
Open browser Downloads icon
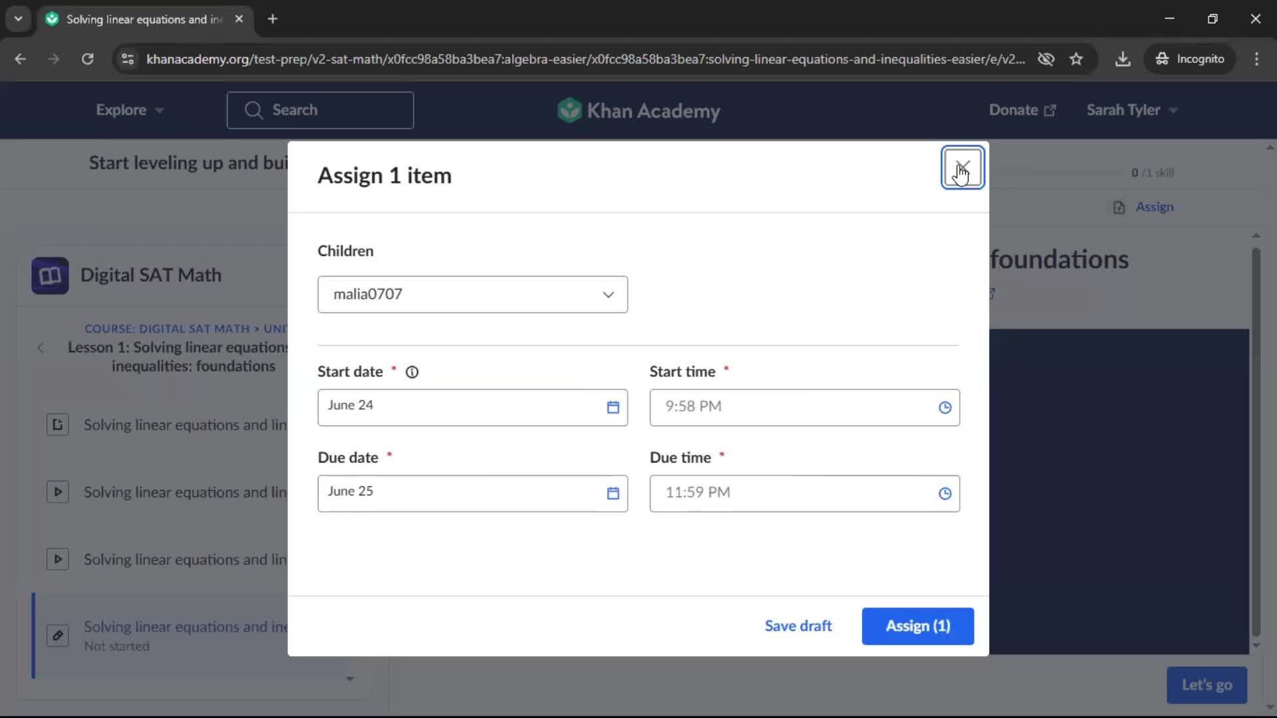point(1123,59)
